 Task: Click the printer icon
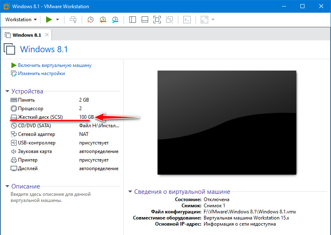point(14,160)
